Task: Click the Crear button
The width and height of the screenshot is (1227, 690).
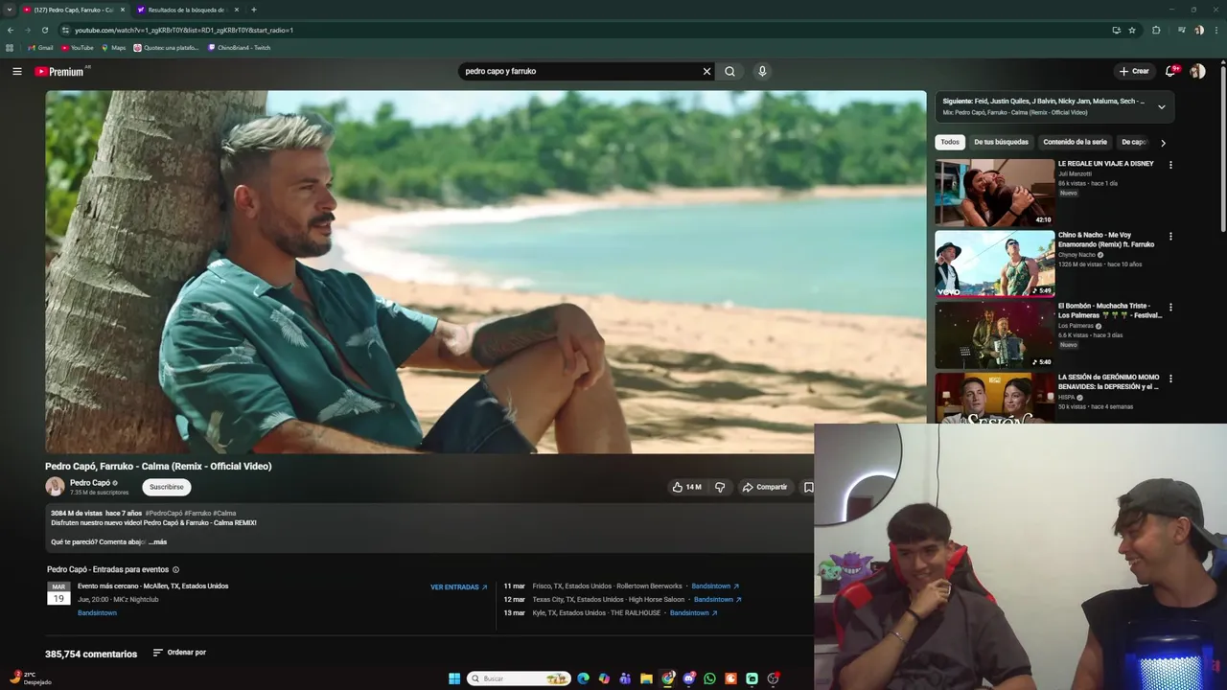Action: (x=1133, y=71)
